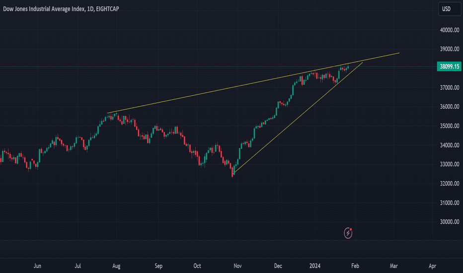
Task: Click the Sep label on time axis
Action: coord(158,266)
